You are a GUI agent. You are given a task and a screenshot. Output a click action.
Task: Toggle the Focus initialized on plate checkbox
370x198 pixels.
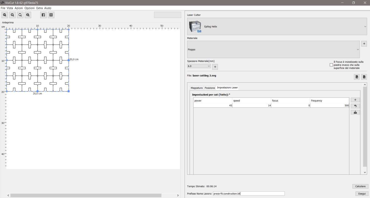tap(331, 65)
